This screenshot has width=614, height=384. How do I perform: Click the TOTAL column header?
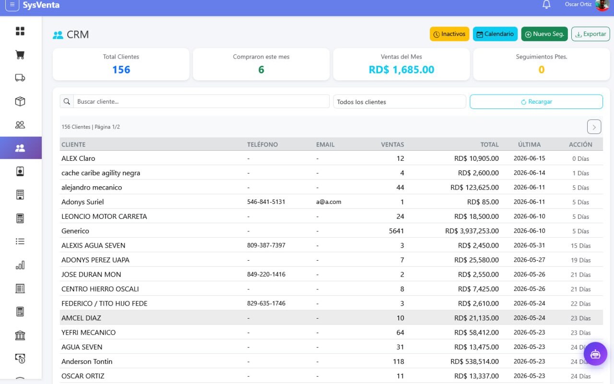point(490,144)
